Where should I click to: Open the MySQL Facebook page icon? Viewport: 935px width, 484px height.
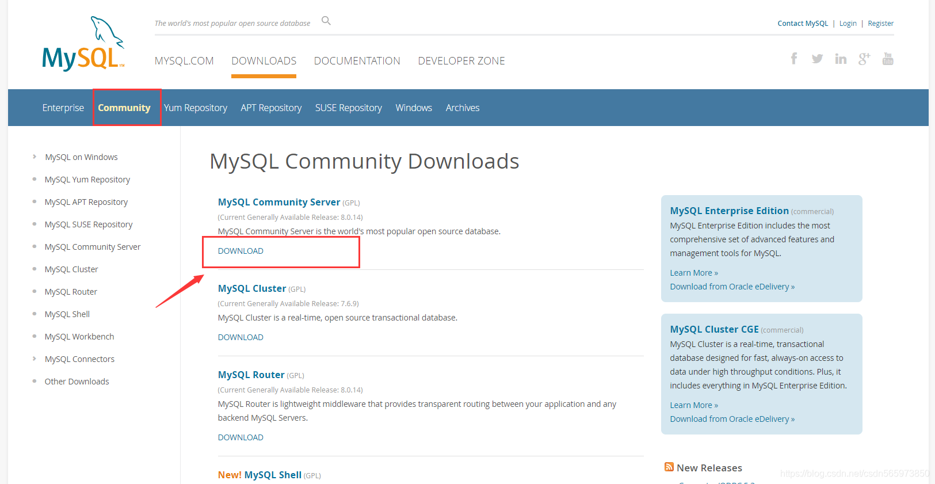point(794,59)
